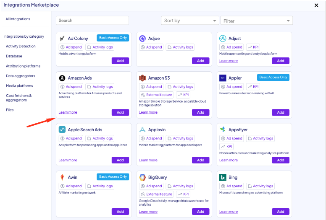Screen dimensions: 326x220
Task: Open Learn more for Apple Search Ads
Action: pos(68,160)
